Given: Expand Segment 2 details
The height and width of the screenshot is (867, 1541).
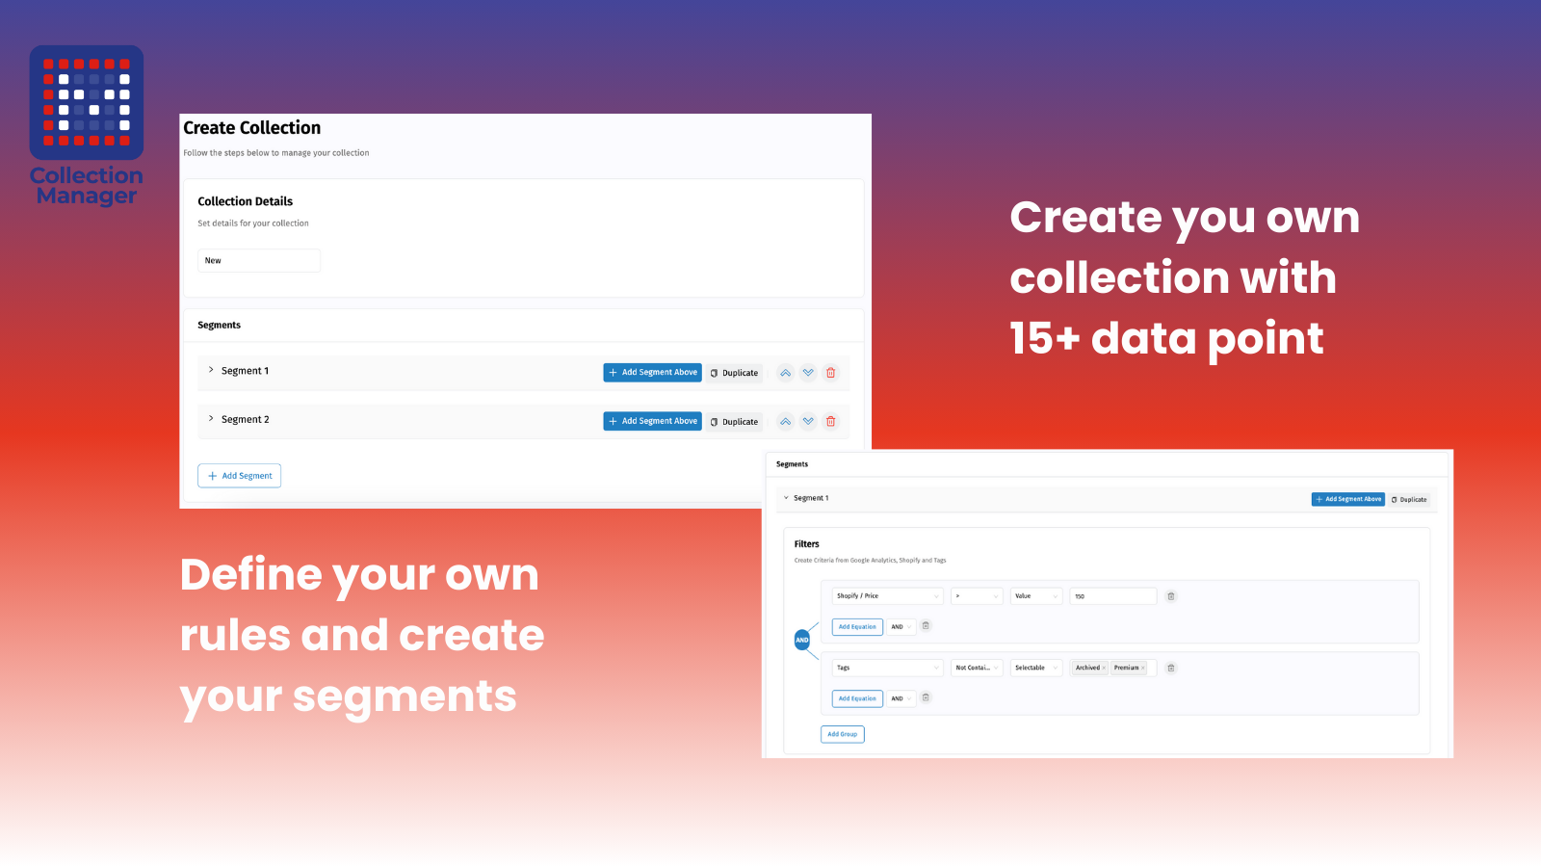Looking at the screenshot, I should coord(210,419).
